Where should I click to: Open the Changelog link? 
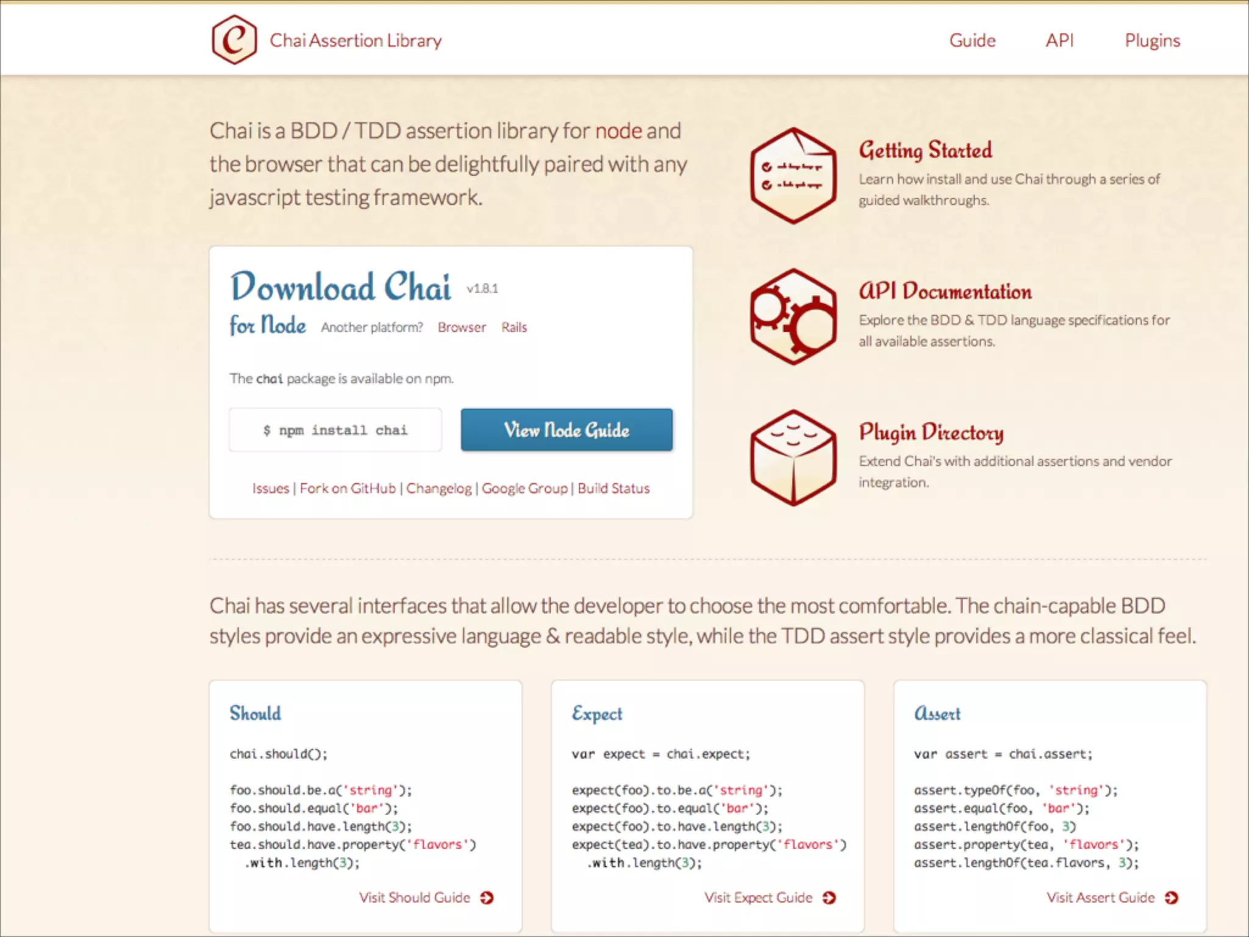tap(438, 488)
